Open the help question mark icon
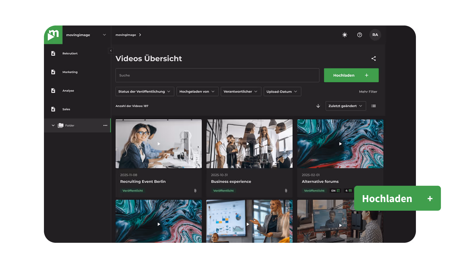The width and height of the screenshot is (459, 268). click(360, 35)
